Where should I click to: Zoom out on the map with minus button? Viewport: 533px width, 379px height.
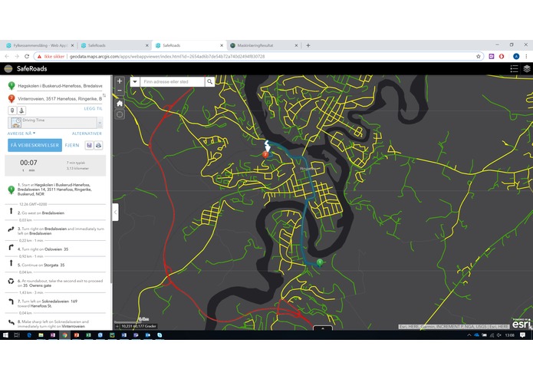pos(120,91)
